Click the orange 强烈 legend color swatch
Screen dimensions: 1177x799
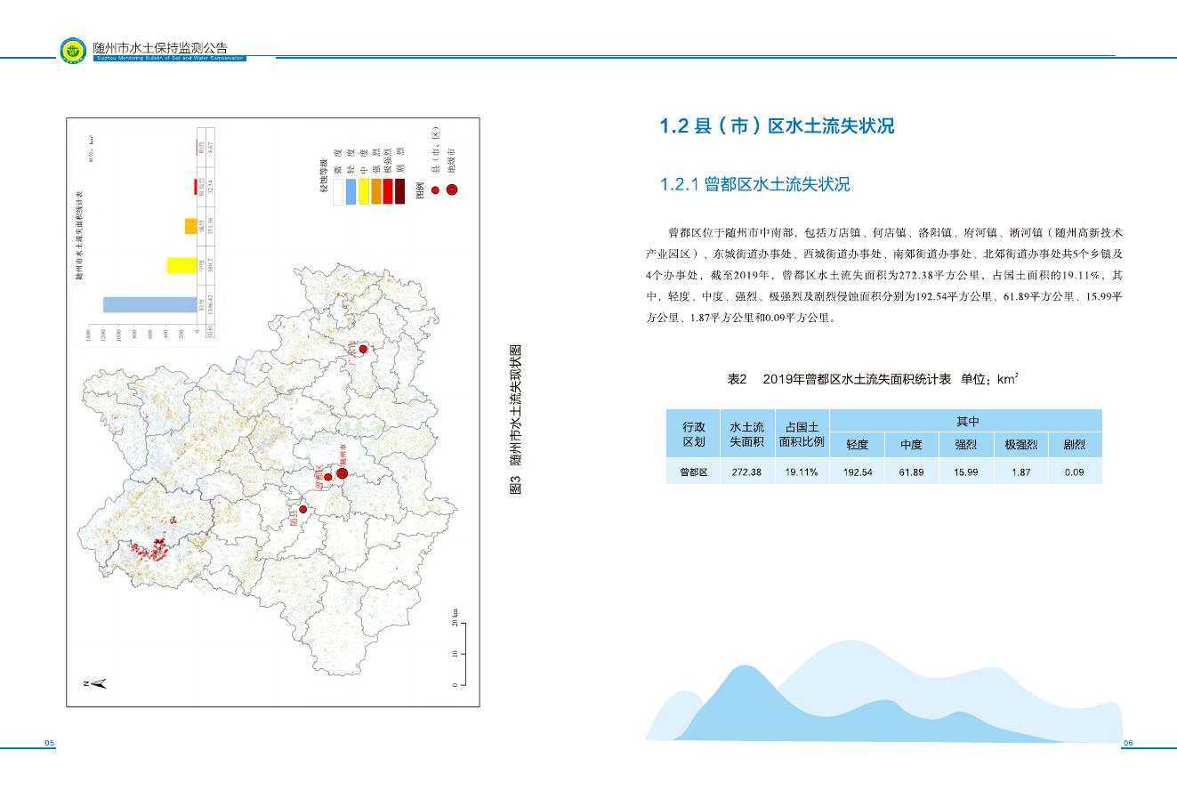pos(375,191)
